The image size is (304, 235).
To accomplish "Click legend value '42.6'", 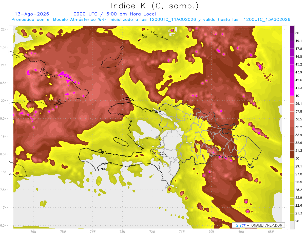I will (x=298, y=80).
